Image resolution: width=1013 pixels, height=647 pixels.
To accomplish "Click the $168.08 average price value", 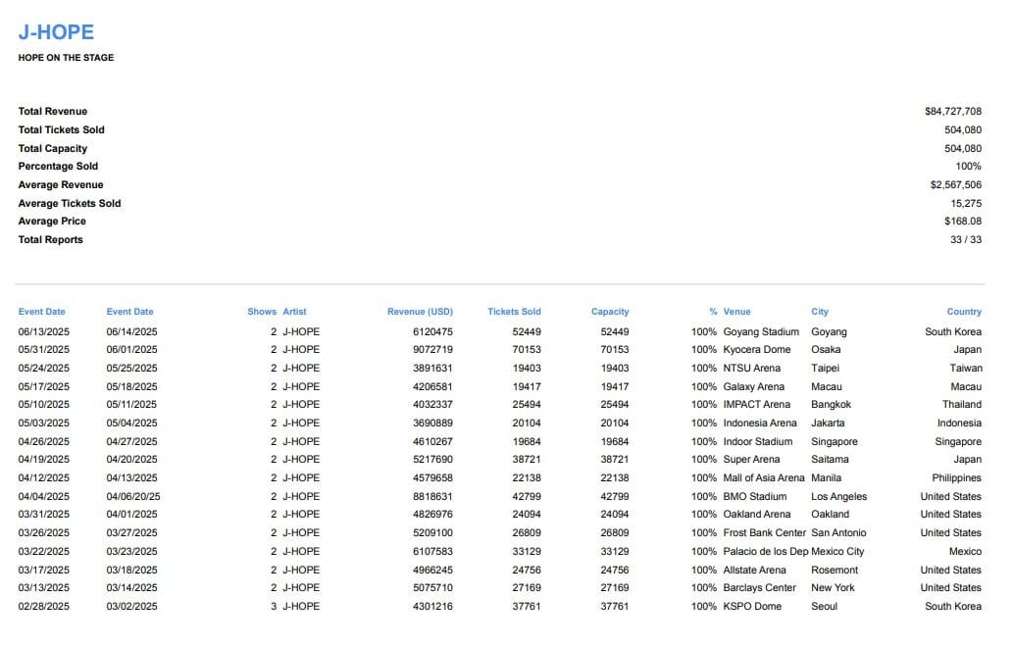I will click(963, 221).
